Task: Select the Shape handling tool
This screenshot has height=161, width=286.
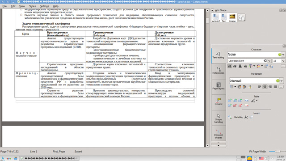Action: [x=219, y=118]
